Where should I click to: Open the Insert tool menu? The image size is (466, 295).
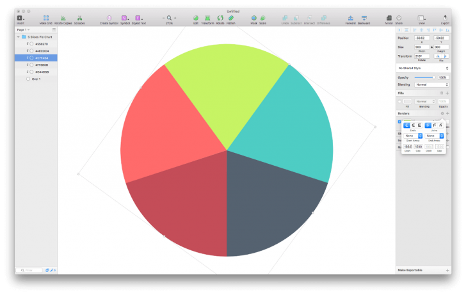tap(20, 19)
